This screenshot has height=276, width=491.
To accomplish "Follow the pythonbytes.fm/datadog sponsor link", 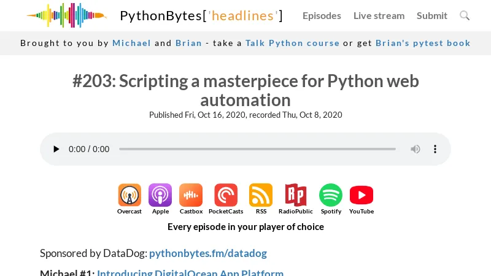I will pyautogui.click(x=208, y=253).
